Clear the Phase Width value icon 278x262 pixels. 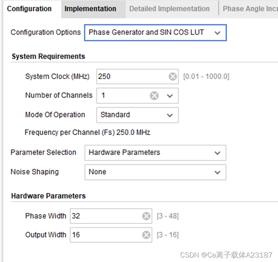click(x=146, y=216)
